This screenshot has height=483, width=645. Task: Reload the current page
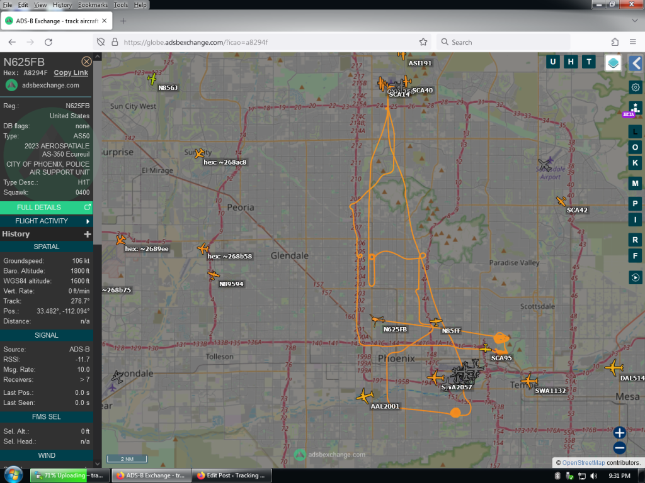pos(48,42)
